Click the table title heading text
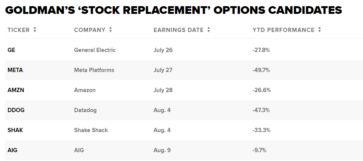 [x=174, y=10]
